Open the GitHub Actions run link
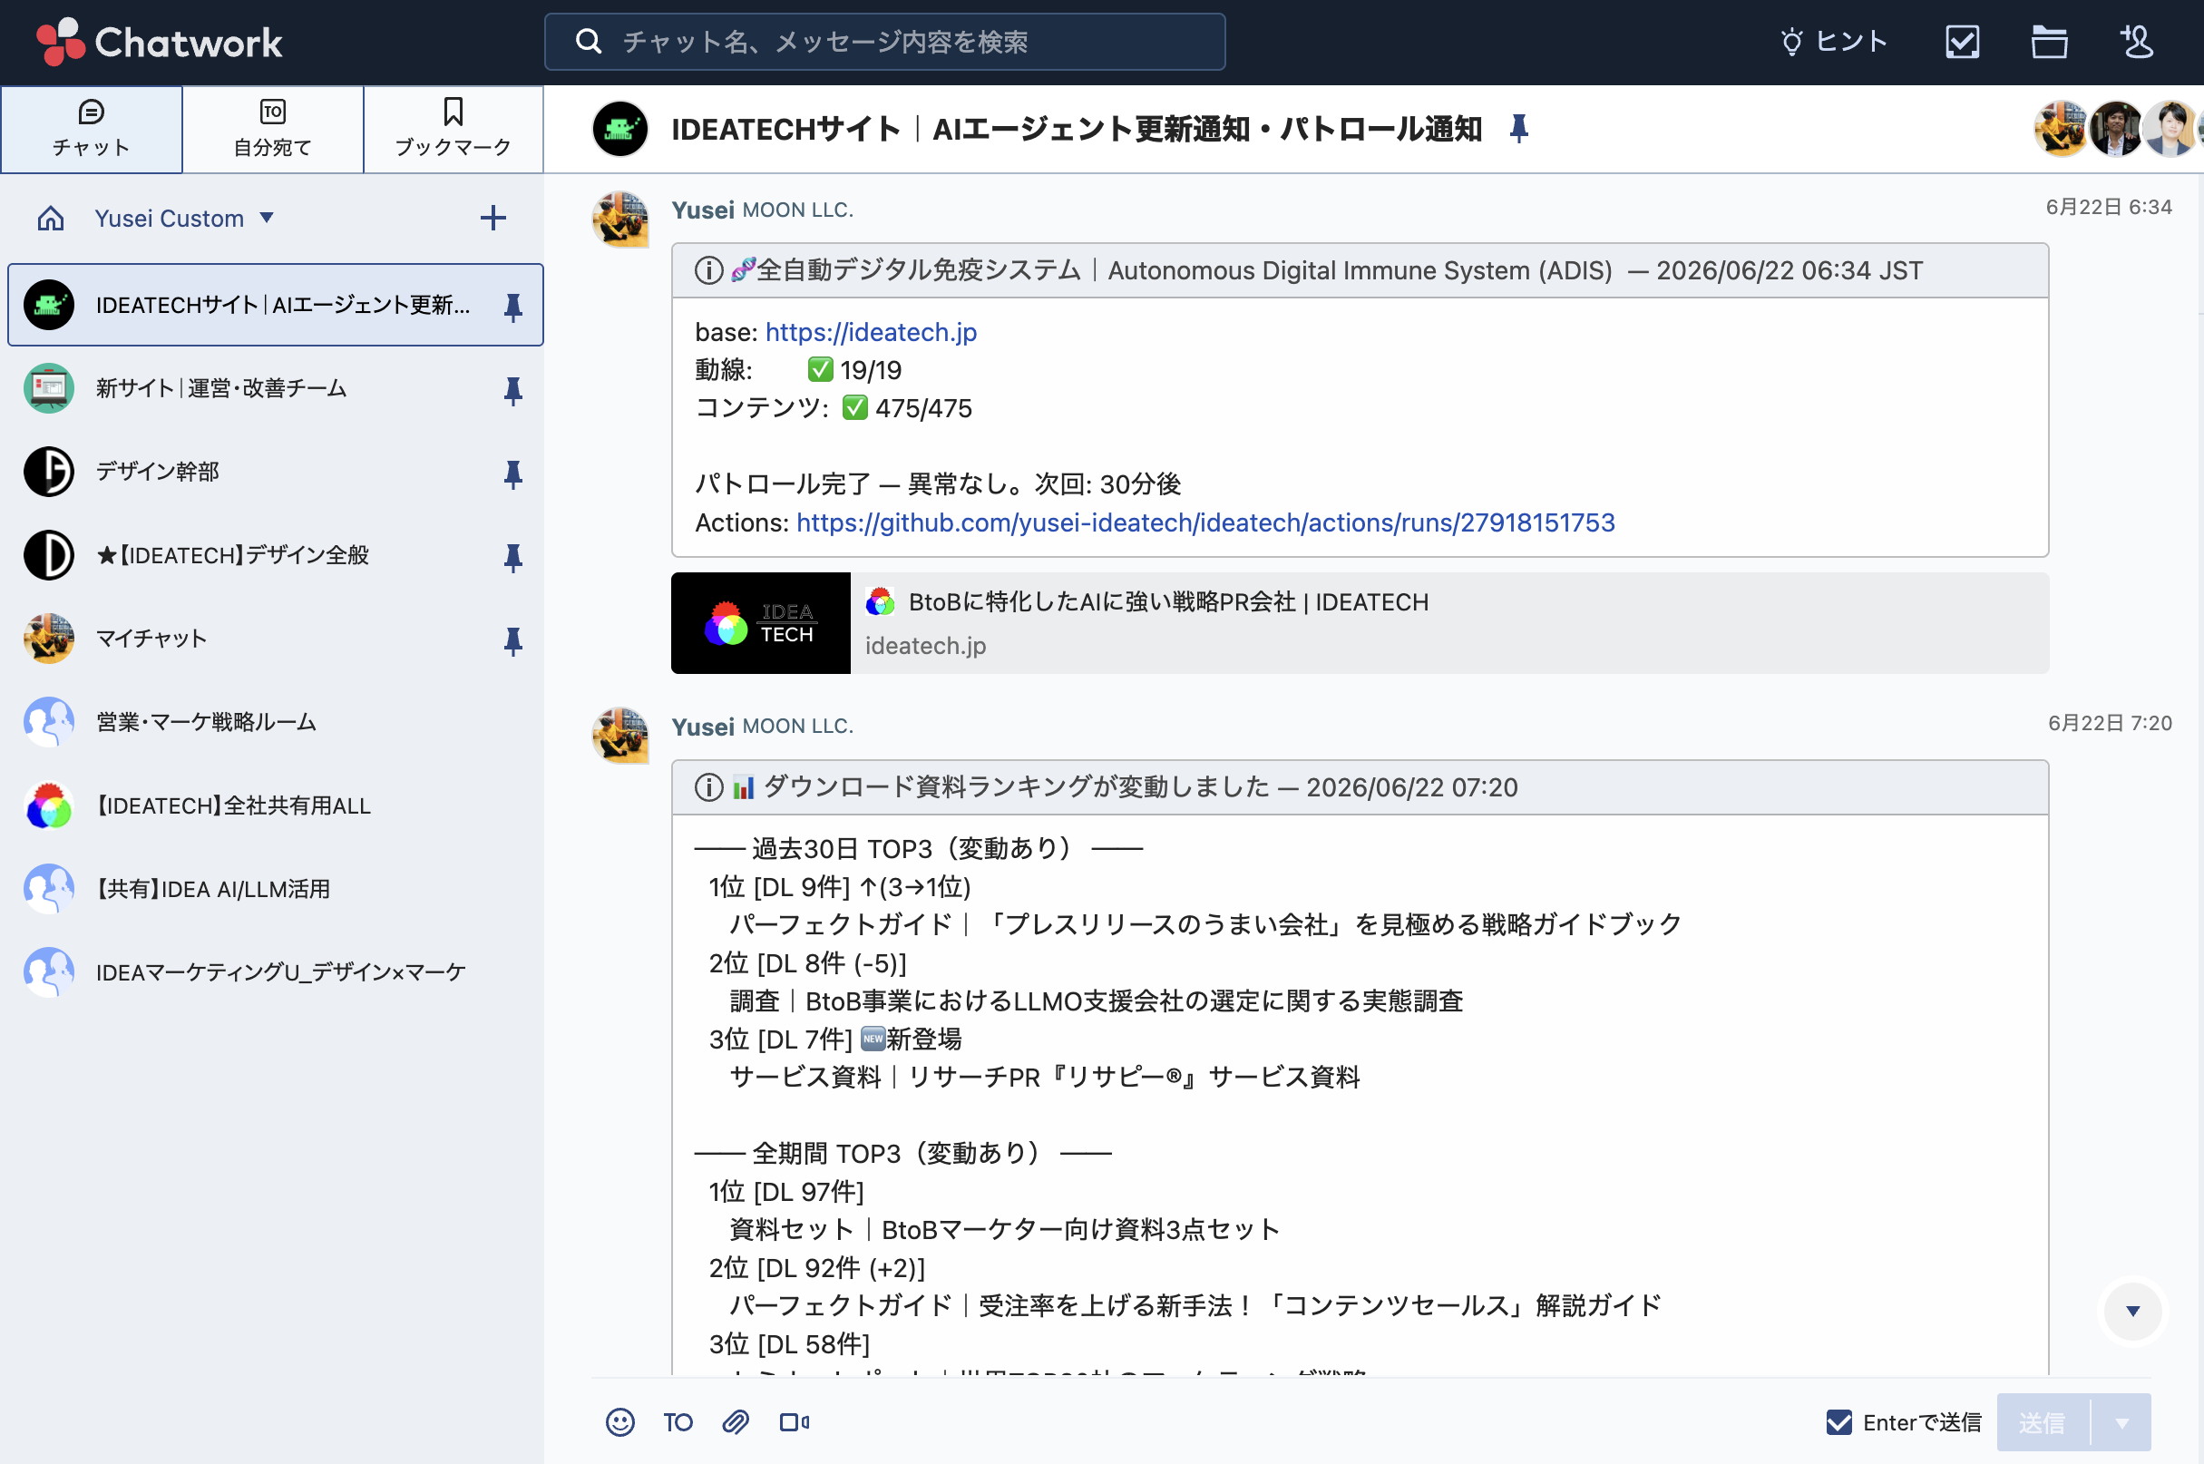The width and height of the screenshot is (2204, 1464). click(1205, 522)
